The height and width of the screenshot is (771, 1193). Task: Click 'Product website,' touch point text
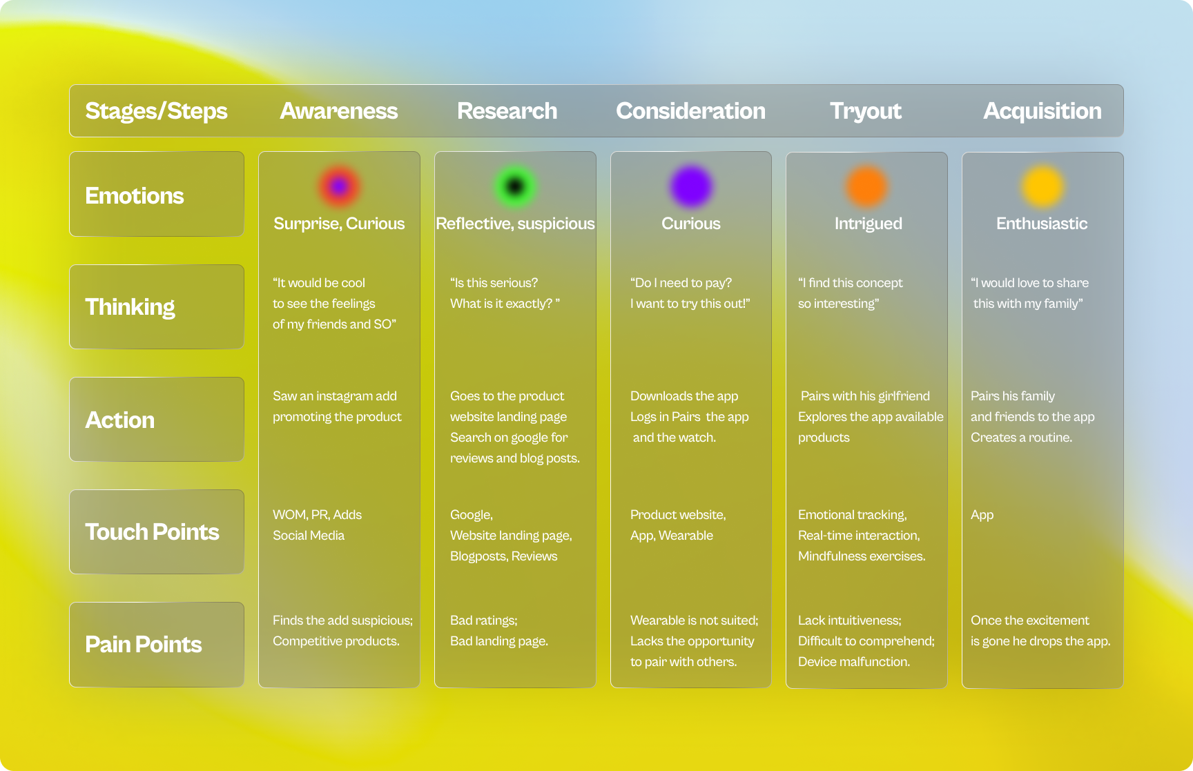pyautogui.click(x=678, y=515)
